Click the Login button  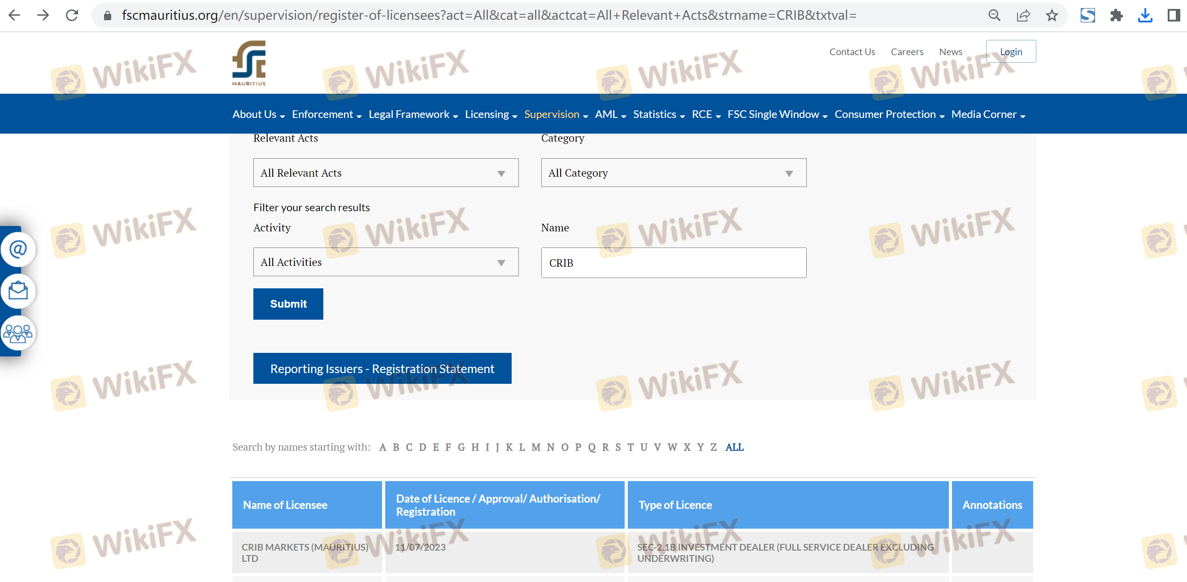click(x=1010, y=52)
